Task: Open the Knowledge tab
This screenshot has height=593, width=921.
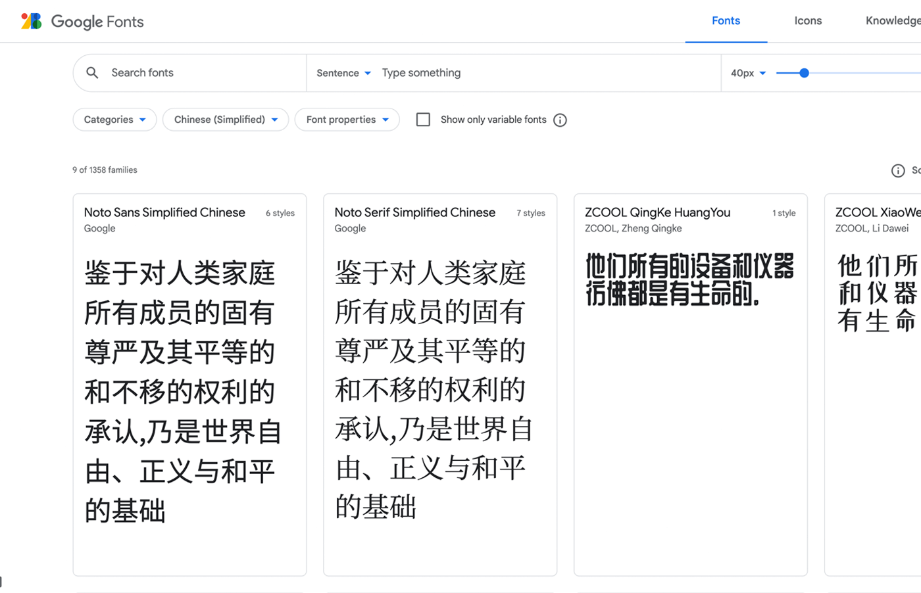Action: tap(893, 21)
